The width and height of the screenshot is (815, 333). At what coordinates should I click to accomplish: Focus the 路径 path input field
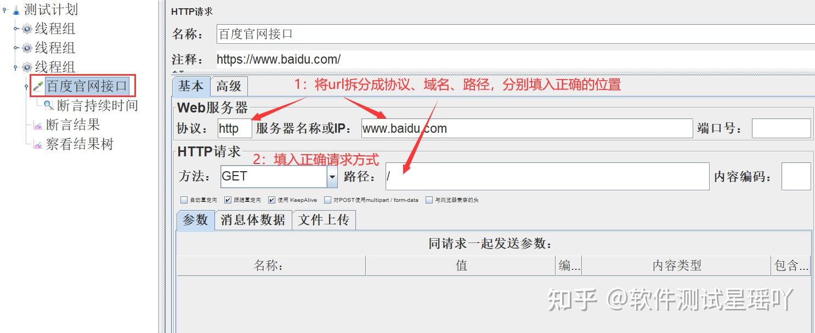(x=547, y=176)
